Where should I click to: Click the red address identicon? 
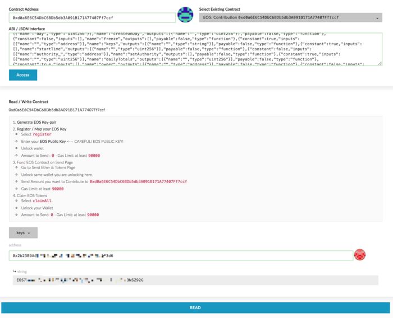pyautogui.click(x=360, y=255)
